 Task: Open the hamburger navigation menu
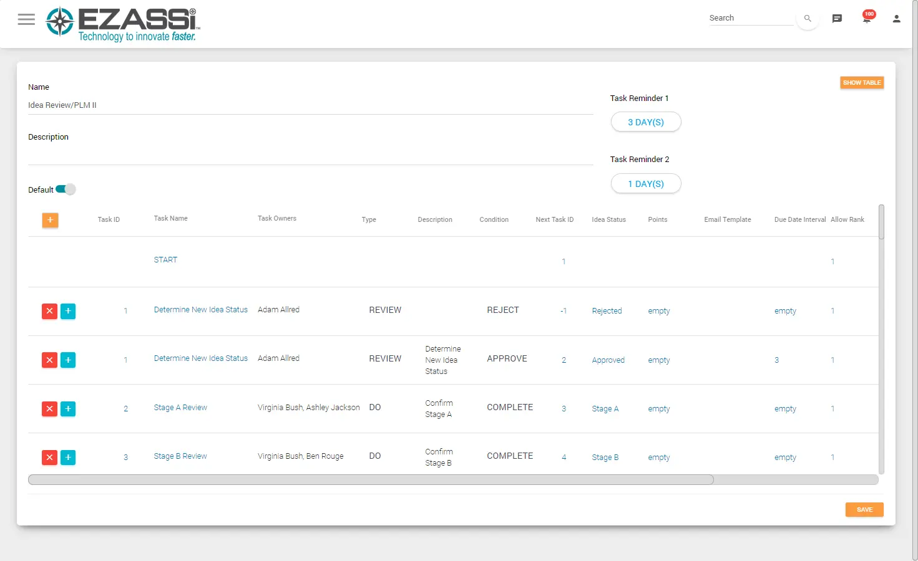[26, 19]
